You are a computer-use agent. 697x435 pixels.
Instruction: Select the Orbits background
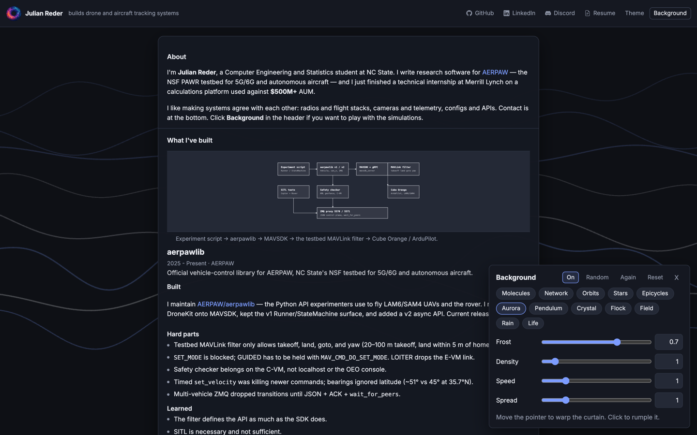591,293
